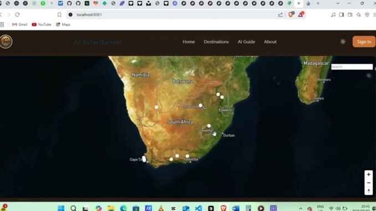Screen dimensions: 376x211
Task: Open Calculator from taskbar
Action: [248, 208]
